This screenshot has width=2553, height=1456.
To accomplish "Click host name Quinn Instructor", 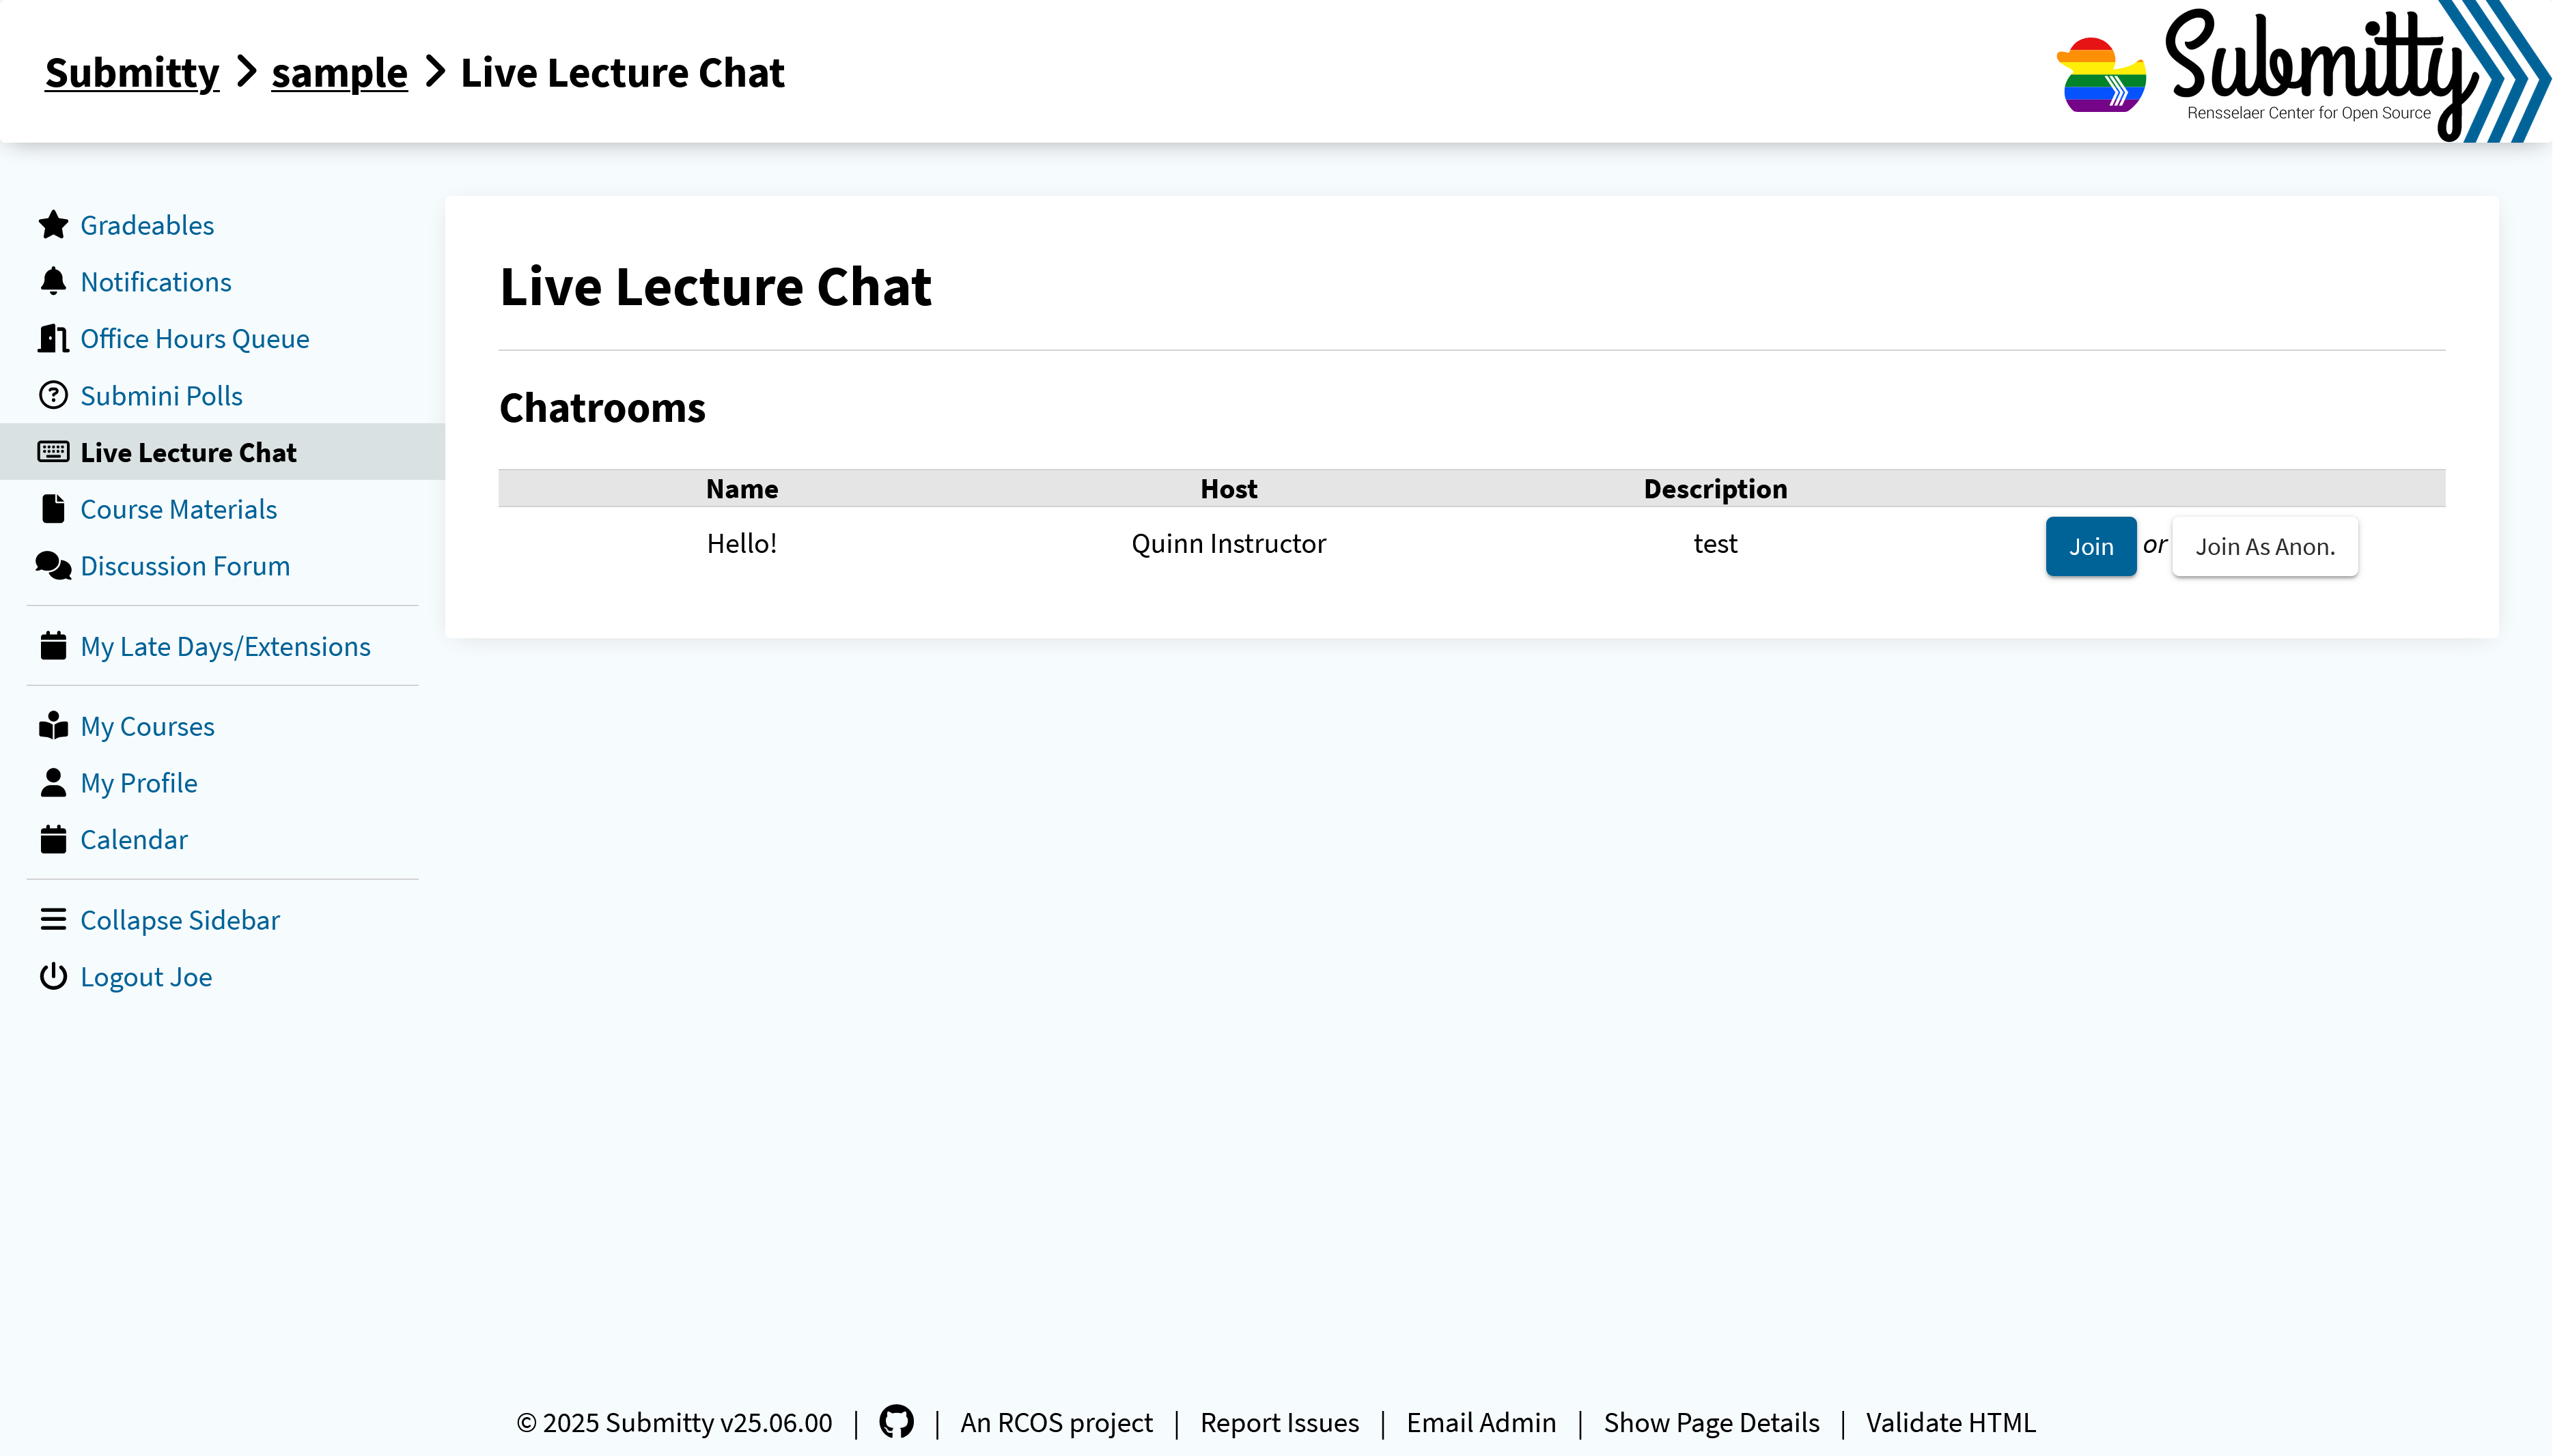I will (x=1229, y=543).
